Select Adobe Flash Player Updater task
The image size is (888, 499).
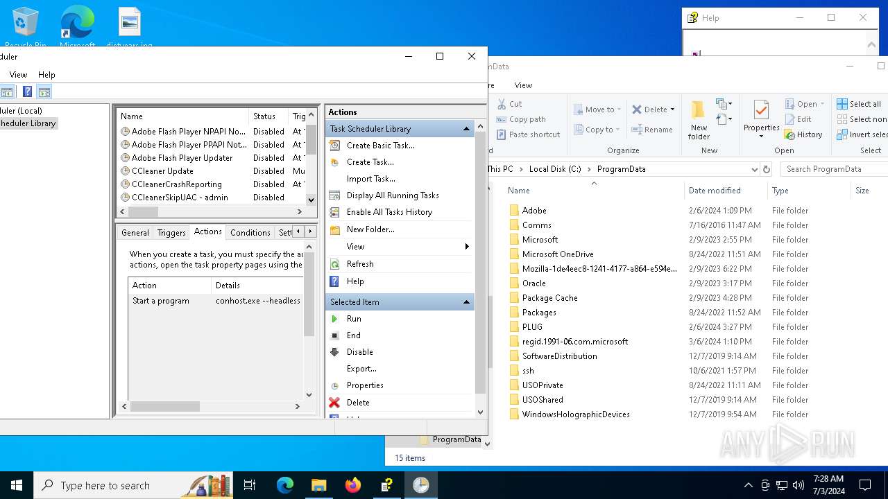click(182, 158)
